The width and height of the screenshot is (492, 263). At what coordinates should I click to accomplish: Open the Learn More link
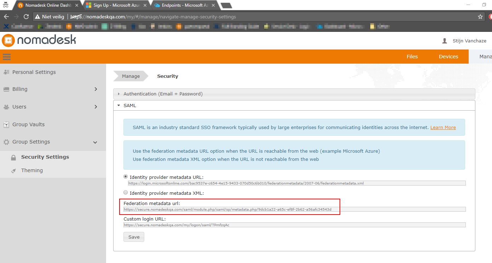pos(443,127)
